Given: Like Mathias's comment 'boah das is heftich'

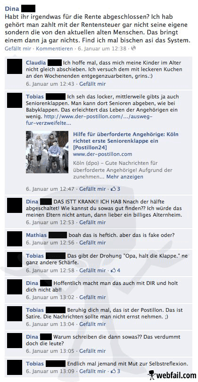Looking at the screenshot, I should point(92,243).
